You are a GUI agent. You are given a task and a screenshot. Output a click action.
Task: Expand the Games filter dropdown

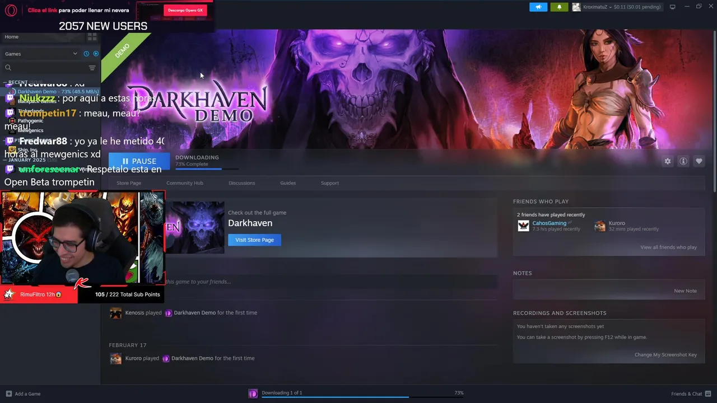(41, 54)
